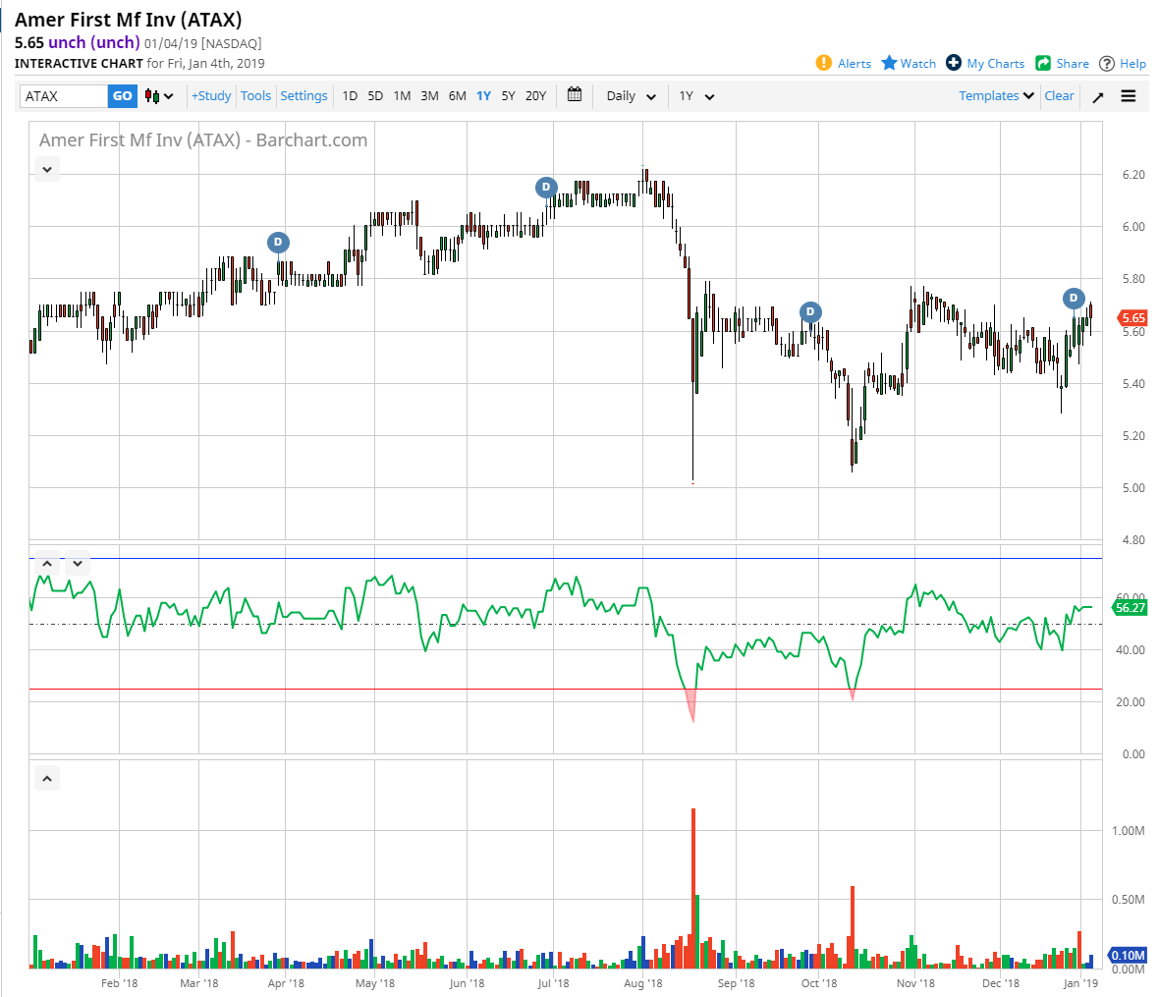Viewport: 1159px width, 997px height.
Task: Click the Watch text link
Action: (x=918, y=64)
